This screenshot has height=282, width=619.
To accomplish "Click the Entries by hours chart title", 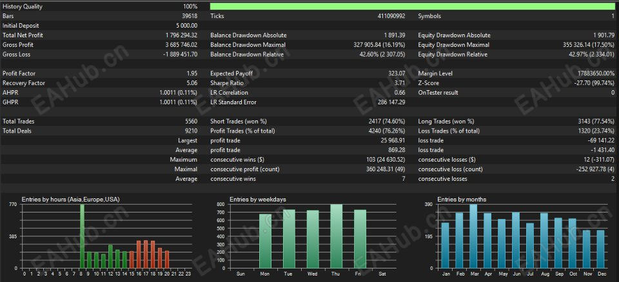I will pyautogui.click(x=71, y=200).
